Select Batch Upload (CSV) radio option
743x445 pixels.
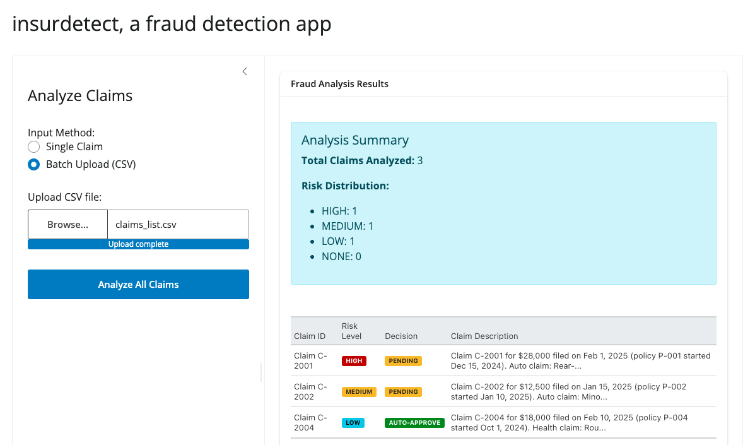[x=34, y=165]
